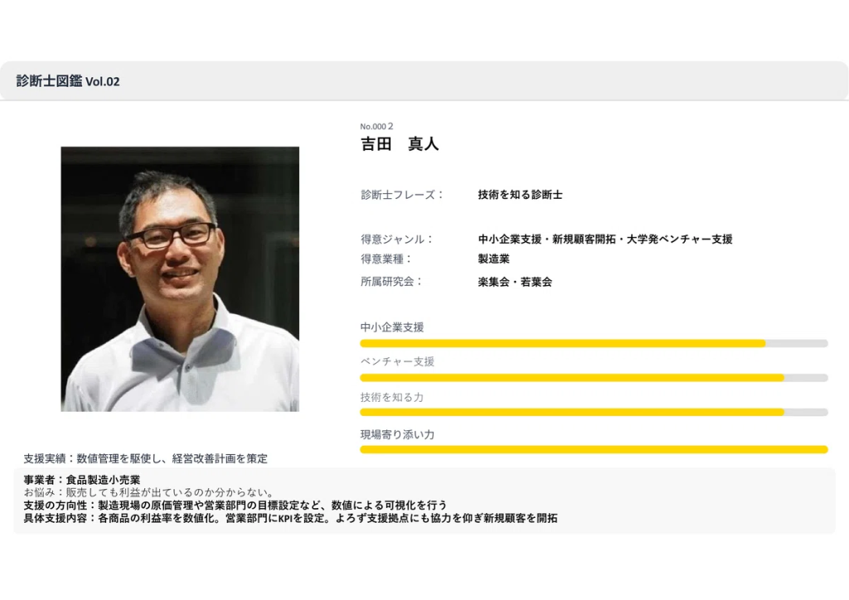Select the 事業者：食品製造小売業 line
Screen dimensions: 849x600
pos(82,480)
